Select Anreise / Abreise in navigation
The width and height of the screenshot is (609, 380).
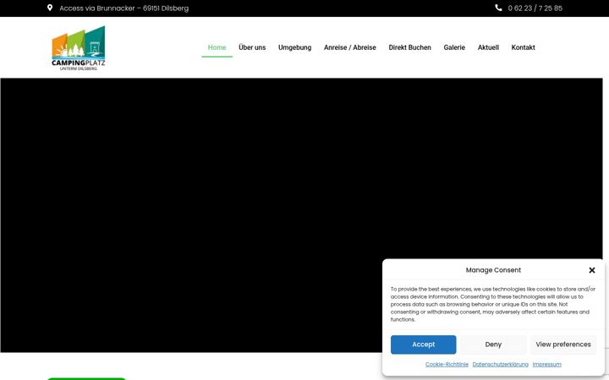(x=350, y=47)
